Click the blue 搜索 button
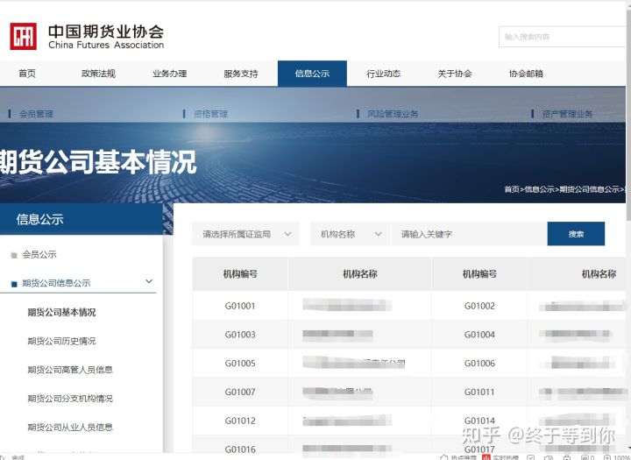 coord(576,234)
